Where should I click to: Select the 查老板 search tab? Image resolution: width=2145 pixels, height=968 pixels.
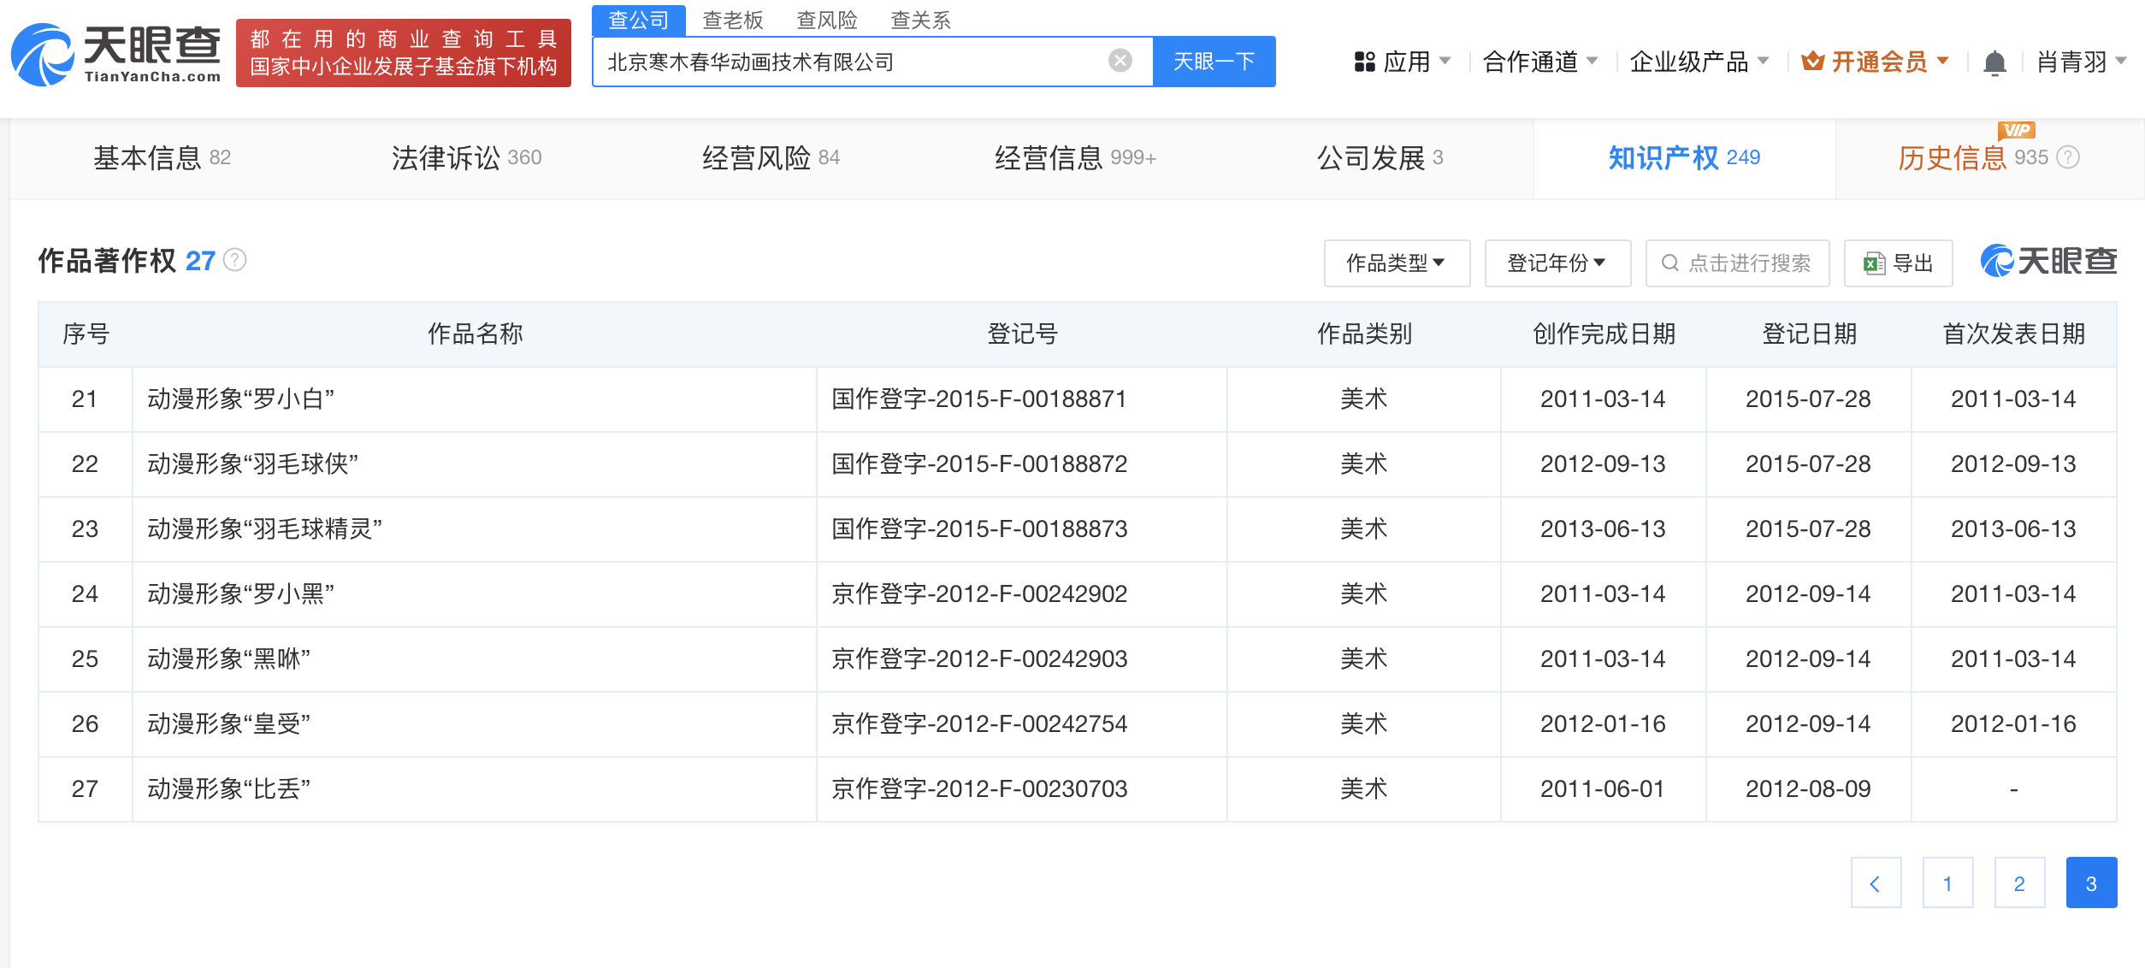coord(733,20)
